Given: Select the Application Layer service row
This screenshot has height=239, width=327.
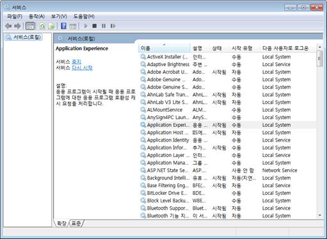Looking at the screenshot, I should 227,155.
